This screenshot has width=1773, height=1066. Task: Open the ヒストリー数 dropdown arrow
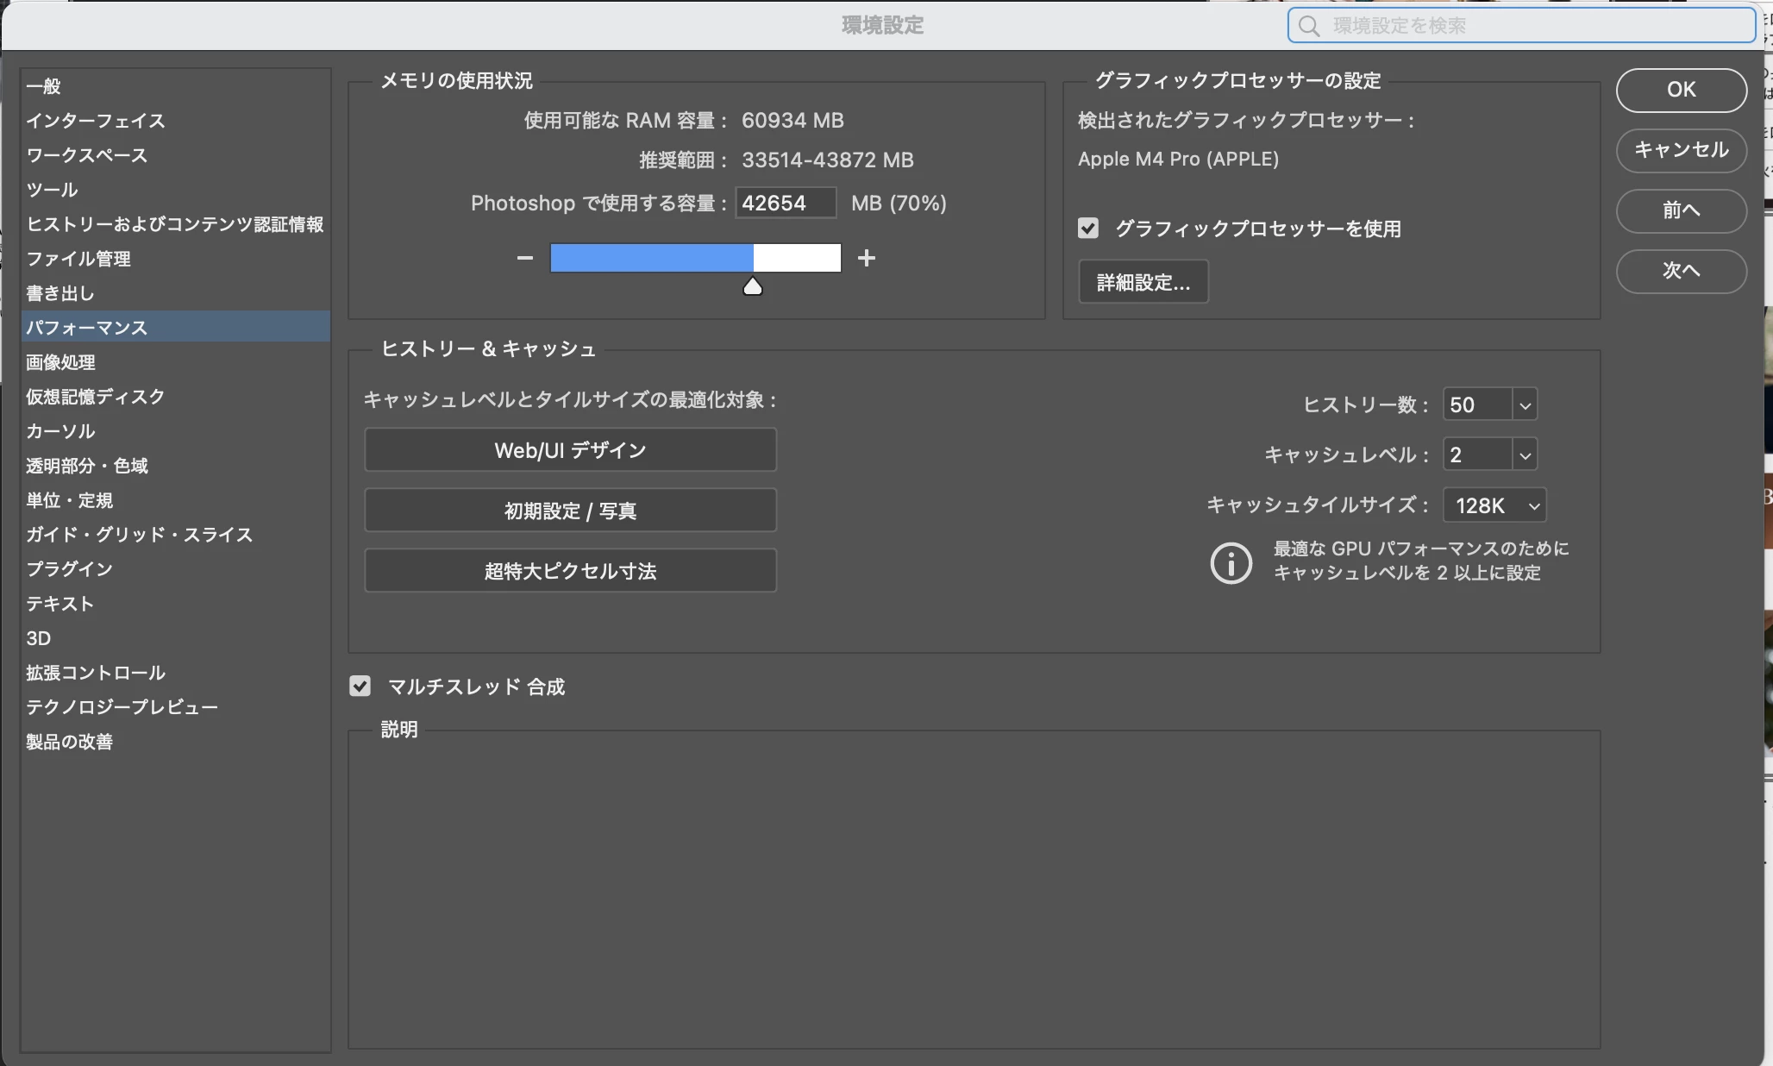(1525, 405)
